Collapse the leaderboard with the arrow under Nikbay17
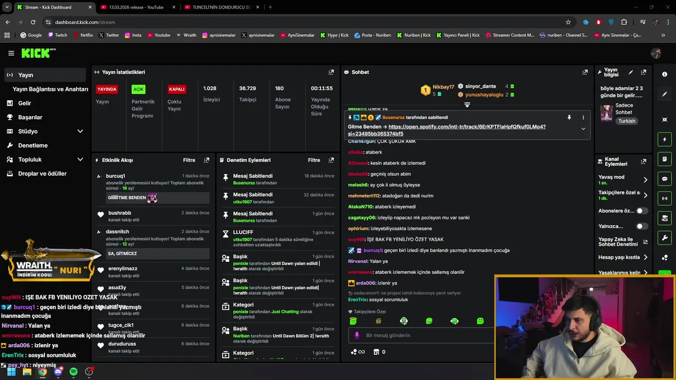This screenshot has height=380, width=676. click(467, 104)
